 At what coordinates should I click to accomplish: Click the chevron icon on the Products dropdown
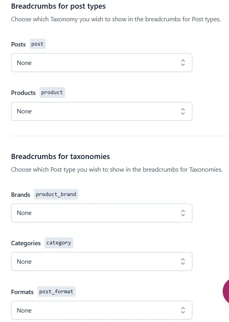coord(183,111)
